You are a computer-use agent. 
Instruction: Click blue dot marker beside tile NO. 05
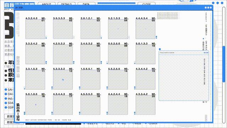(x=156, y=37)
